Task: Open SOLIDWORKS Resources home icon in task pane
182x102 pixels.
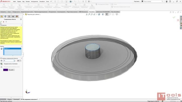Action: click(181, 17)
